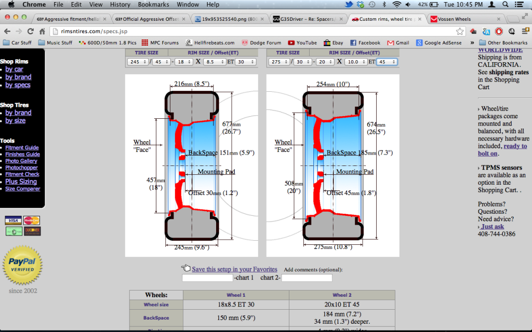Open the Chrome app menu
The width and height of the screenshot is (532, 332).
click(34, 4)
